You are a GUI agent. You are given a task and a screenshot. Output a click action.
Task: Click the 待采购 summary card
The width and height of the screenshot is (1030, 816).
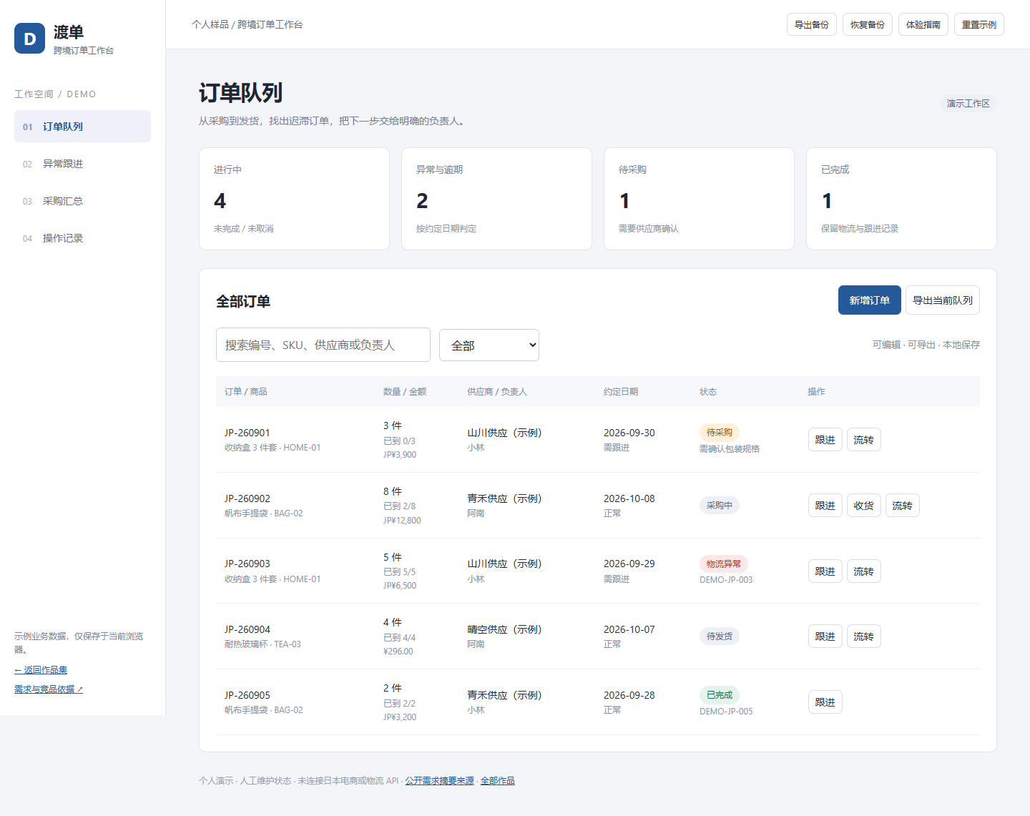tap(699, 199)
